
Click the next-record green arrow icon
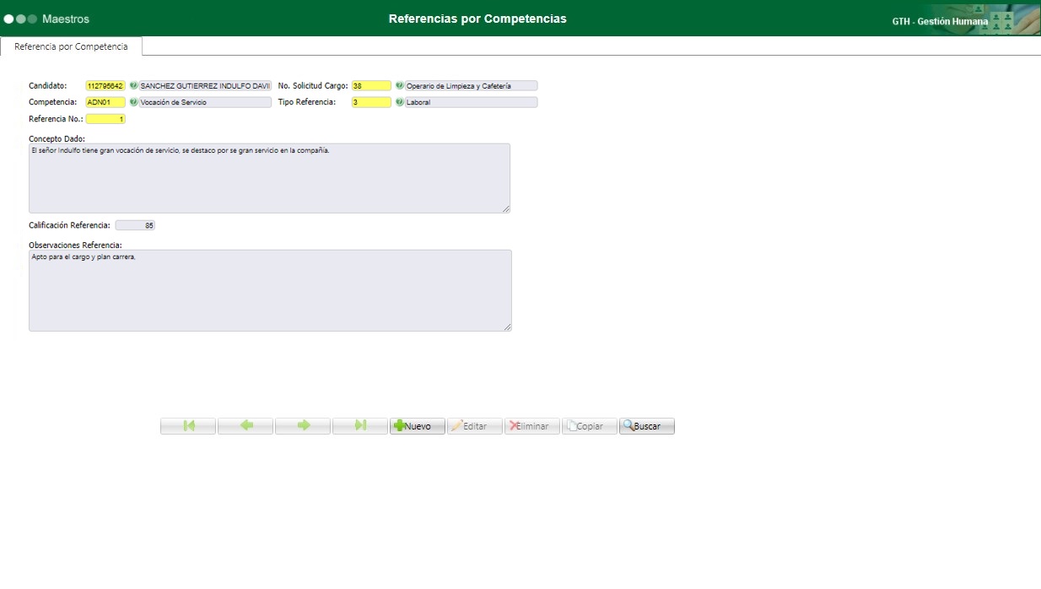point(302,425)
